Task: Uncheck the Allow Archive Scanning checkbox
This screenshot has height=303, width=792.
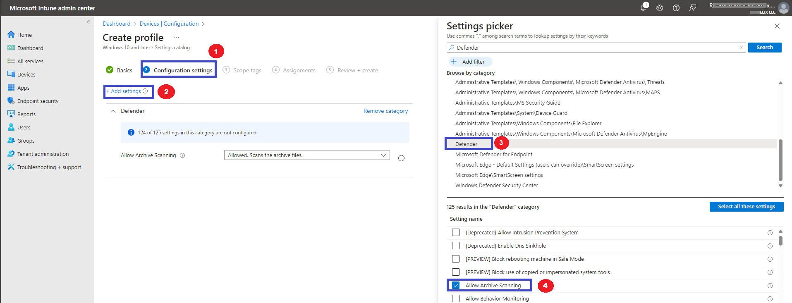Action: pos(456,285)
